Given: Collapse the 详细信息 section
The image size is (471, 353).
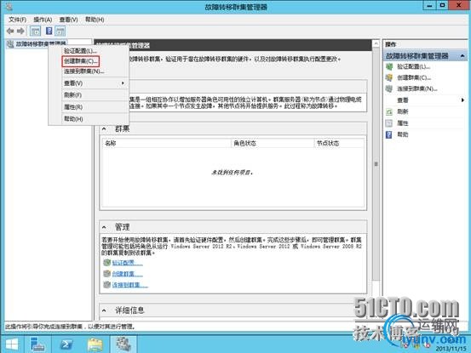Looking at the screenshot, I should (104, 310).
